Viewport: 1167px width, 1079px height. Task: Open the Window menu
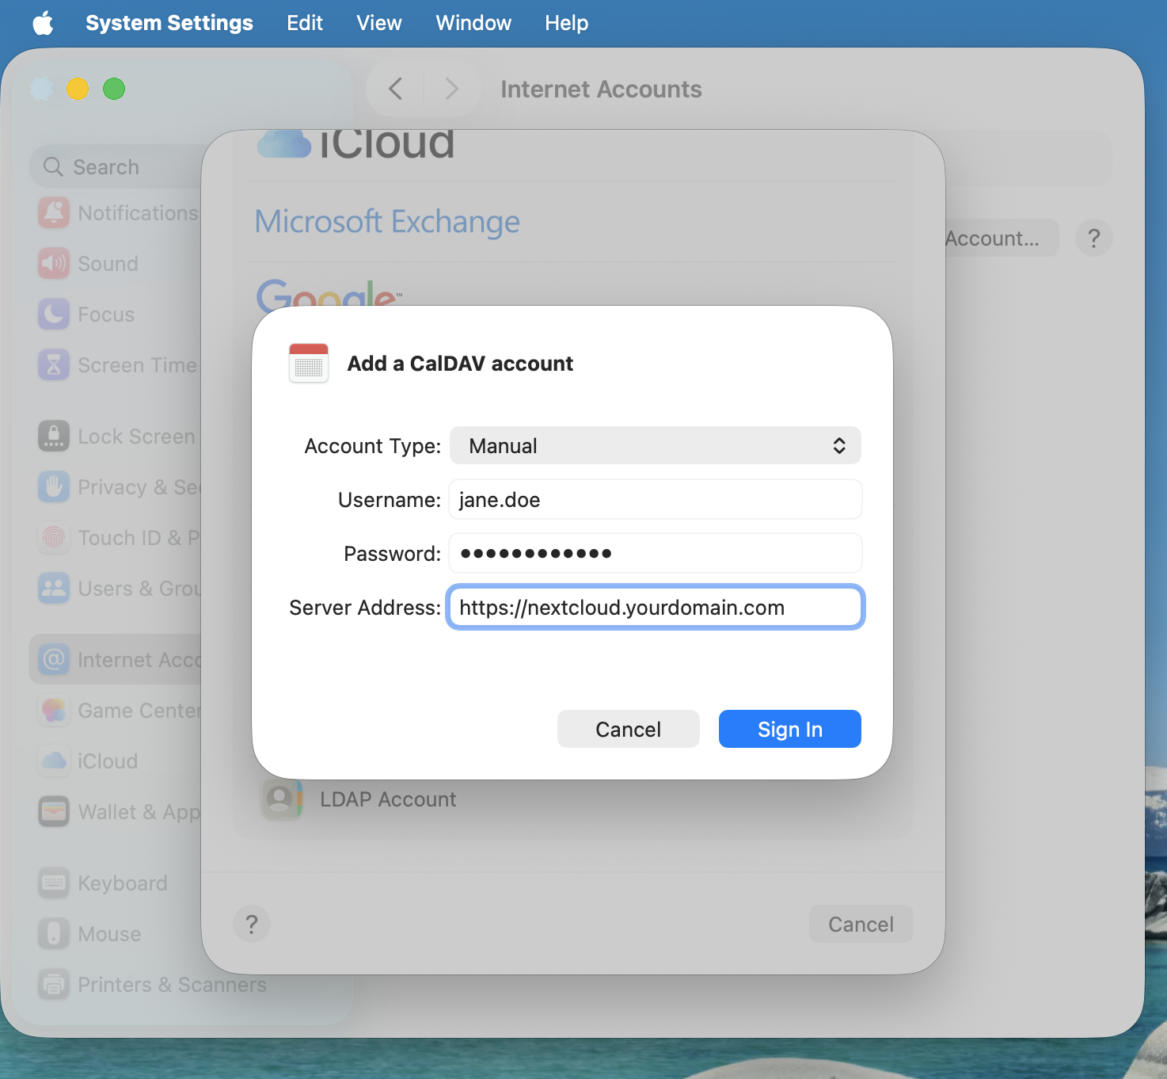473,22
